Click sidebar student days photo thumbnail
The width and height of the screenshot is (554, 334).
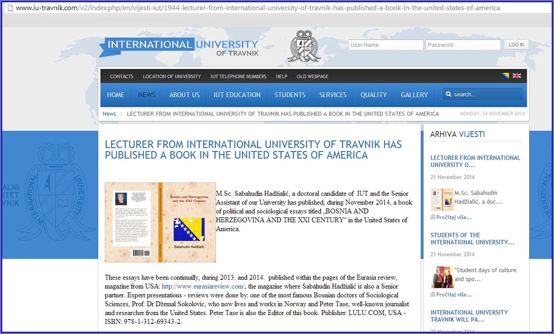point(442,277)
